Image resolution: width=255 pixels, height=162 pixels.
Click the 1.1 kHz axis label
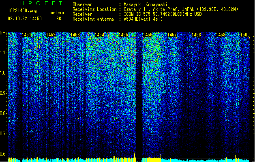click(4, 53)
